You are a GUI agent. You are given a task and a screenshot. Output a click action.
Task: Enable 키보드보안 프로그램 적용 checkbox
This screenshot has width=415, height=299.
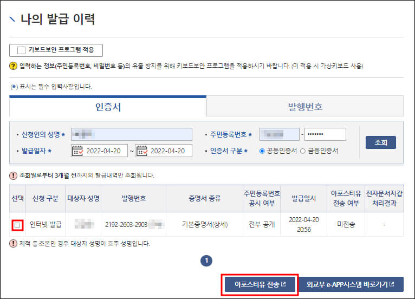click(x=21, y=50)
